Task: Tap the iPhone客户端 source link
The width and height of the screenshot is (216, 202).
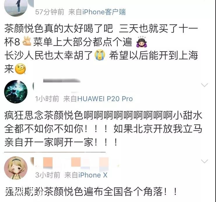Action: coord(104,12)
